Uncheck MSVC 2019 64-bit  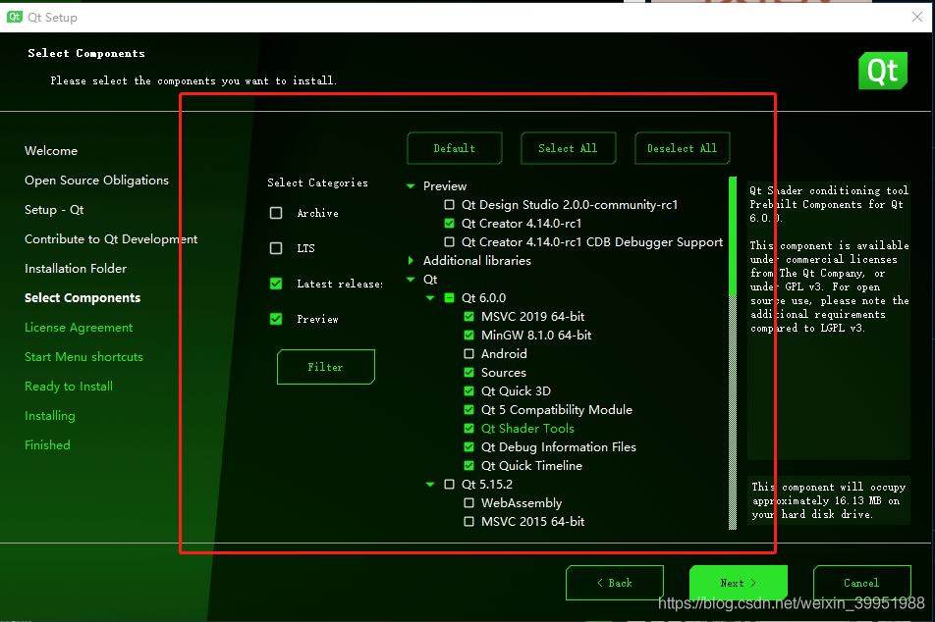coord(469,316)
